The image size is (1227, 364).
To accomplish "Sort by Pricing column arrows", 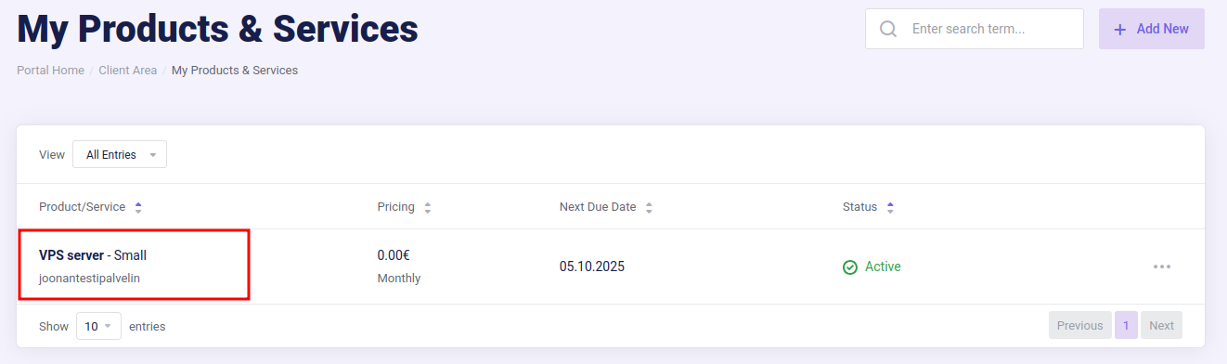I will pyautogui.click(x=428, y=207).
